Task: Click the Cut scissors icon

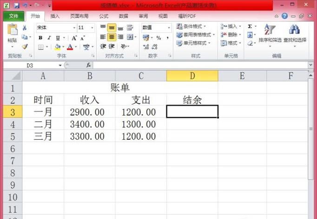Action: (x=25, y=28)
